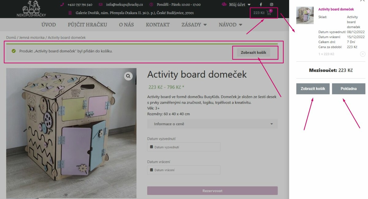
Task: Click Pokladna button in cart sidebar
Action: click(x=348, y=89)
